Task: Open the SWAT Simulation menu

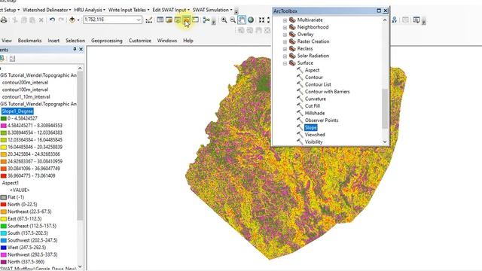Action: click(x=212, y=10)
